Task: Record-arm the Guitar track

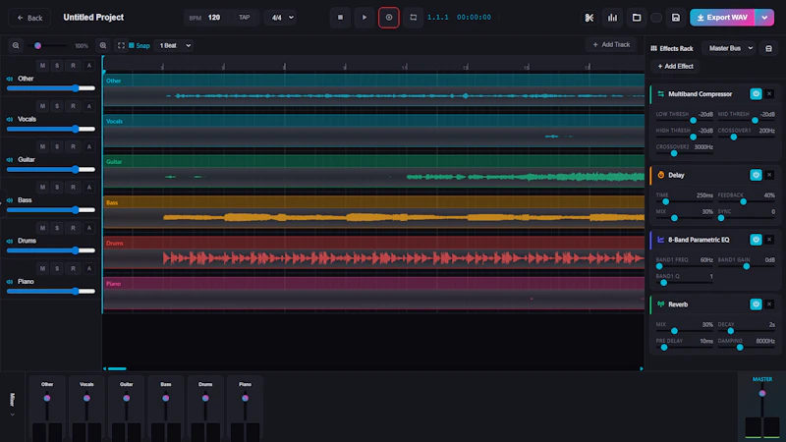Action: pos(73,146)
